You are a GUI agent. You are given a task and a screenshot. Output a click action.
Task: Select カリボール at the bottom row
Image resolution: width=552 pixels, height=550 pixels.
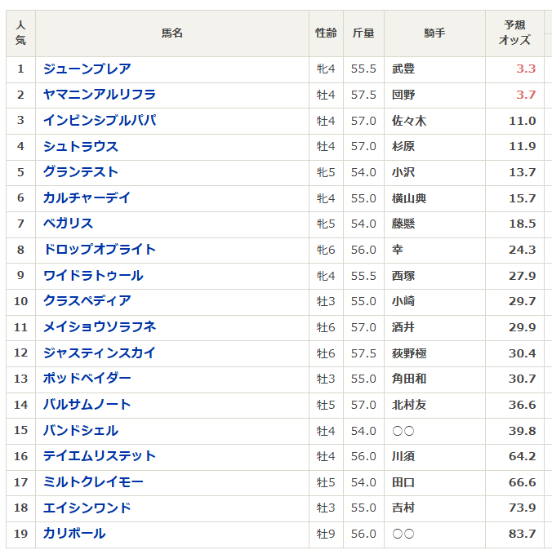pyautogui.click(x=74, y=534)
